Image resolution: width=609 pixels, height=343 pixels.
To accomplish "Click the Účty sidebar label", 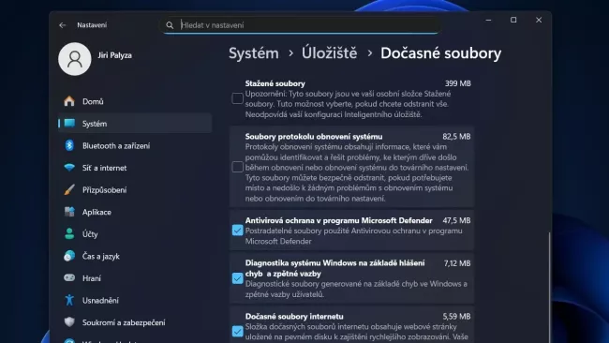I will point(90,234).
